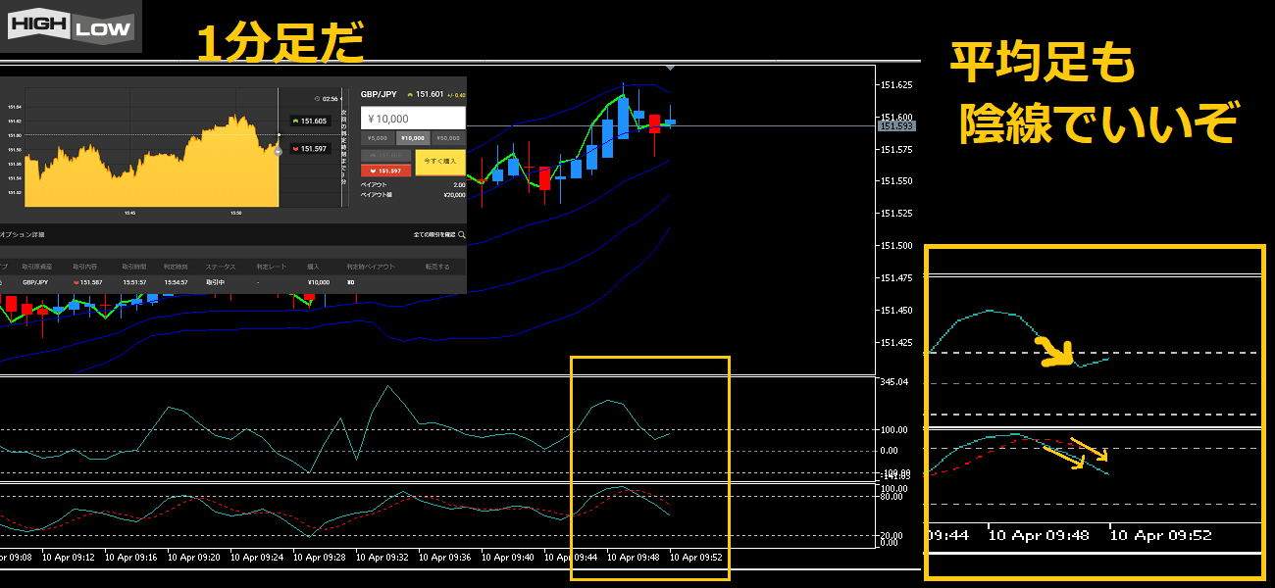
Task: Click the clock countdown 02:56 indicator
Action: (327, 98)
